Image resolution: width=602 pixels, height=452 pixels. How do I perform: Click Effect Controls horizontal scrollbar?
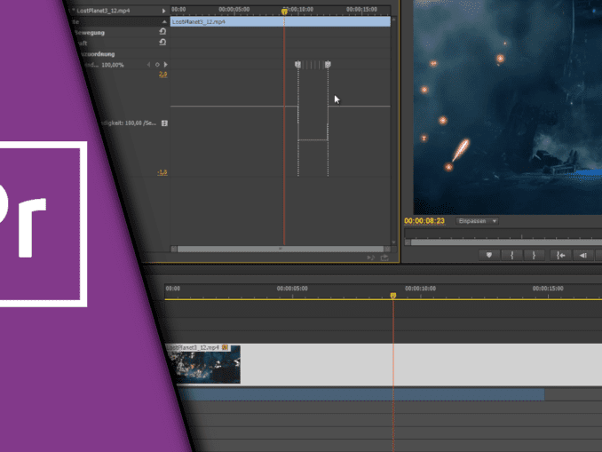point(281,250)
